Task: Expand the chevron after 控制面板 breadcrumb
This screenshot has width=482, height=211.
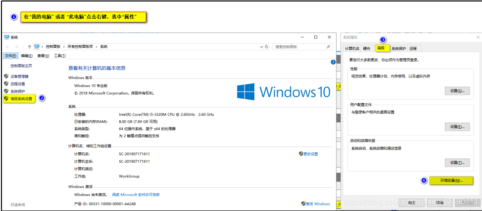Action: click(63, 47)
